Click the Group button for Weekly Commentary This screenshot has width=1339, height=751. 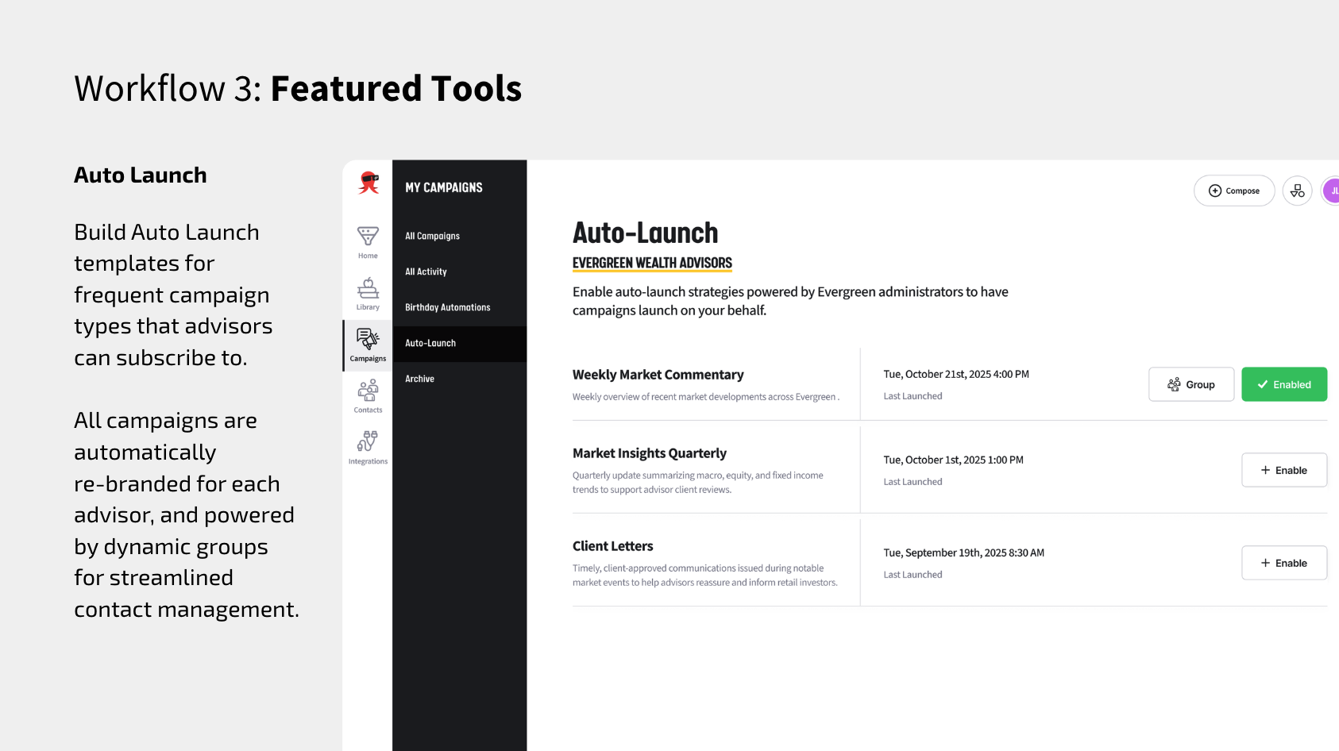coord(1190,384)
